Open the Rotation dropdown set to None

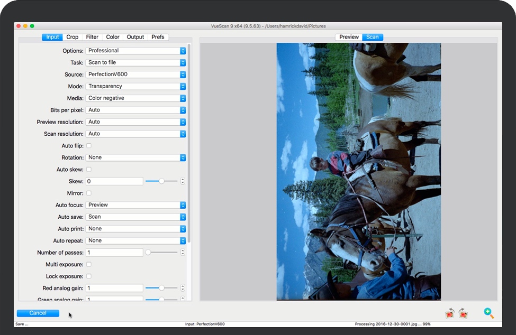click(x=135, y=157)
